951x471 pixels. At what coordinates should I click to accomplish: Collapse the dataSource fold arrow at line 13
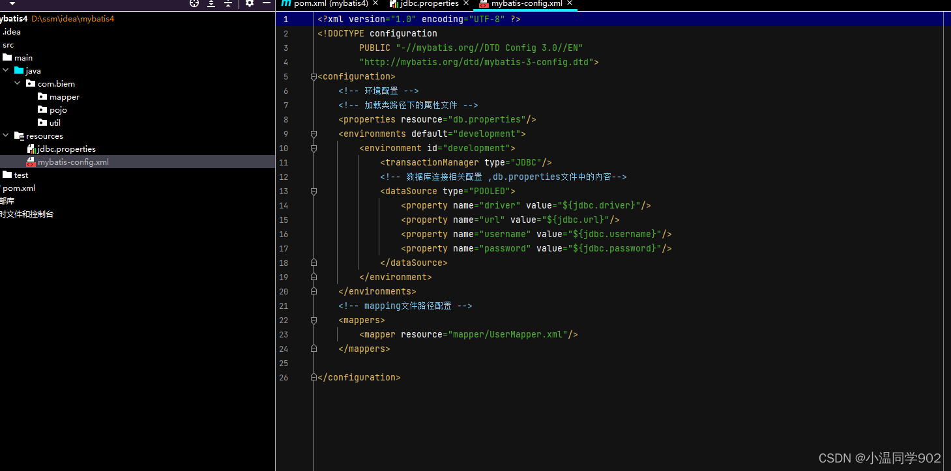314,191
